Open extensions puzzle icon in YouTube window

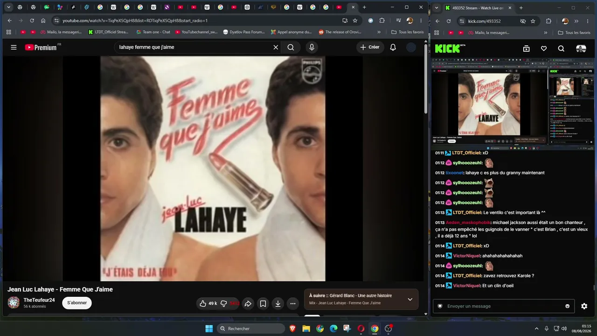pyautogui.click(x=382, y=21)
